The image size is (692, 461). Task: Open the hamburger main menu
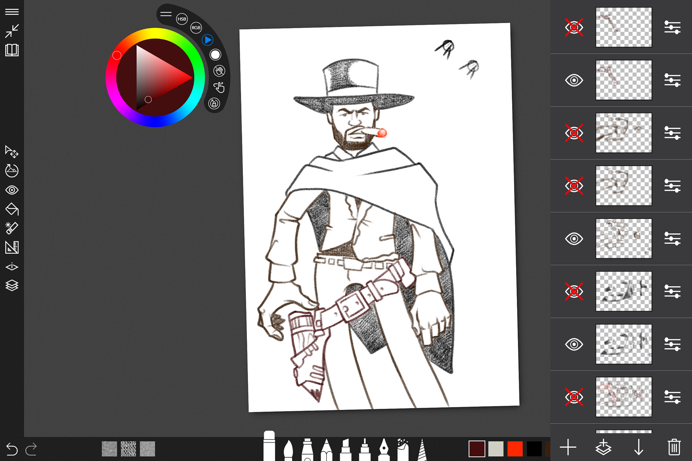12,12
